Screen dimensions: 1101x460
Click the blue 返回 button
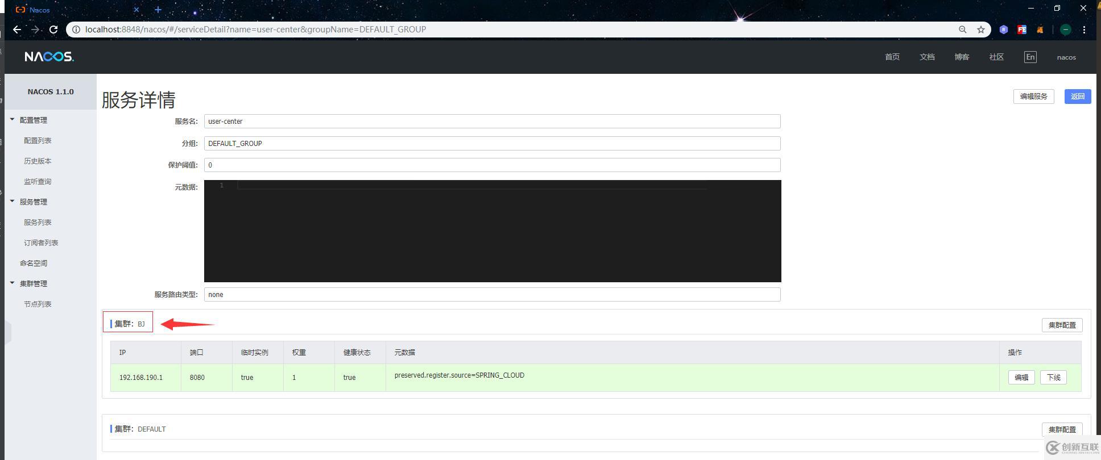pos(1078,97)
